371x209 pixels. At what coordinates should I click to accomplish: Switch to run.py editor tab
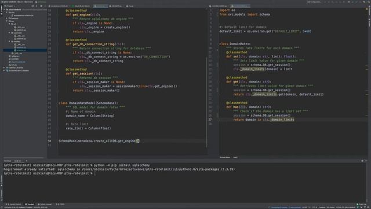click(130, 6)
